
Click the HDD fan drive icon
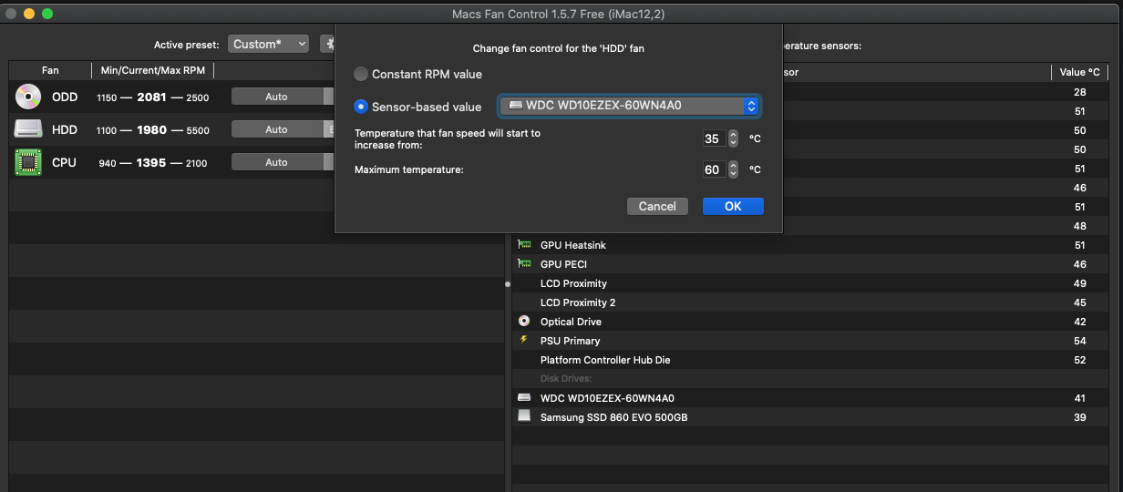[28, 129]
